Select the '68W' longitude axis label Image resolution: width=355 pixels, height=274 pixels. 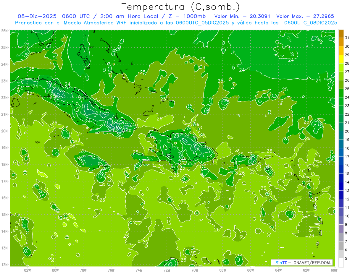(223, 270)
